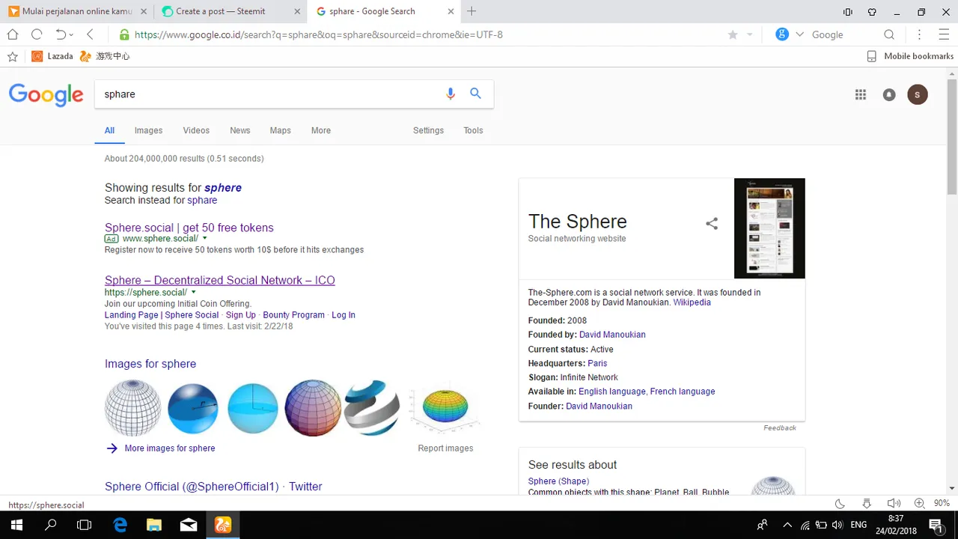Click the bookmarks bar star icon
The width and height of the screenshot is (958, 539).
[x=13, y=56]
